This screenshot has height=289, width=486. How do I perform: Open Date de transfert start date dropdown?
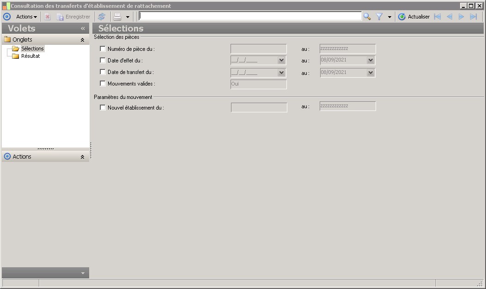click(281, 73)
